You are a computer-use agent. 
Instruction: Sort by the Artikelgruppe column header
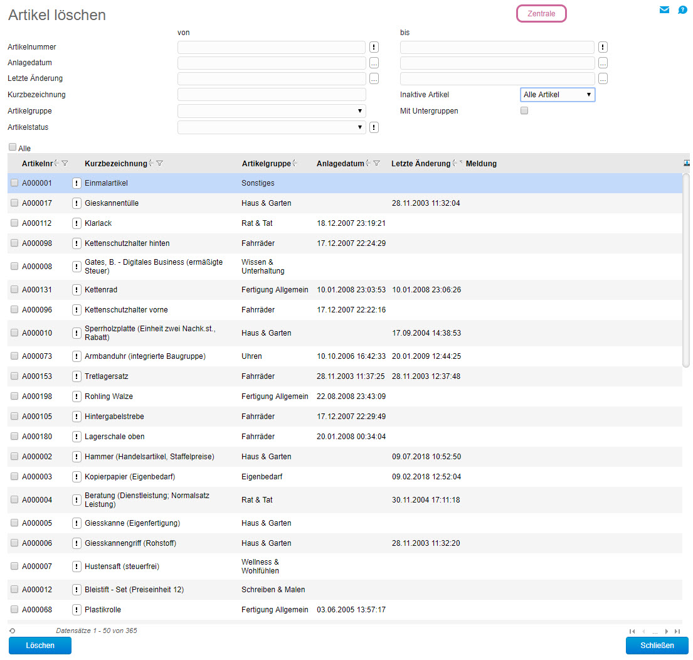point(266,164)
